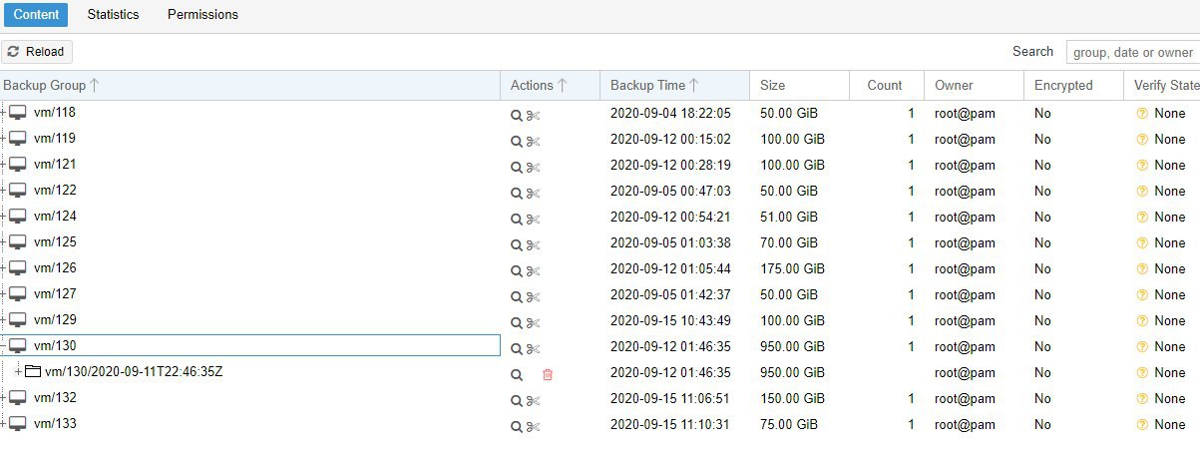Click backup time 2020-09-04 18:22:05
Image resolution: width=1200 pixels, height=454 pixels.
[670, 113]
